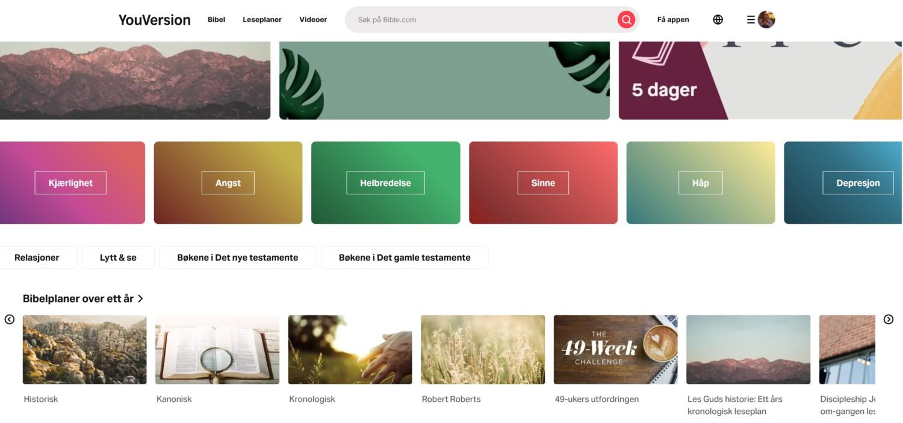Screen dimensions: 903x423
Task: Filter by Lytt & se category
Action: click(x=118, y=258)
